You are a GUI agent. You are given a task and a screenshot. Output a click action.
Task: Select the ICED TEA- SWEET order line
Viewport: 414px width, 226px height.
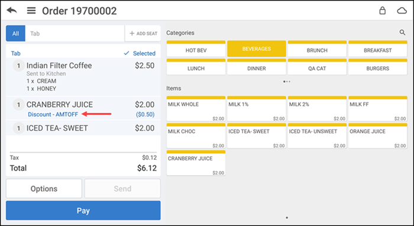coord(83,128)
